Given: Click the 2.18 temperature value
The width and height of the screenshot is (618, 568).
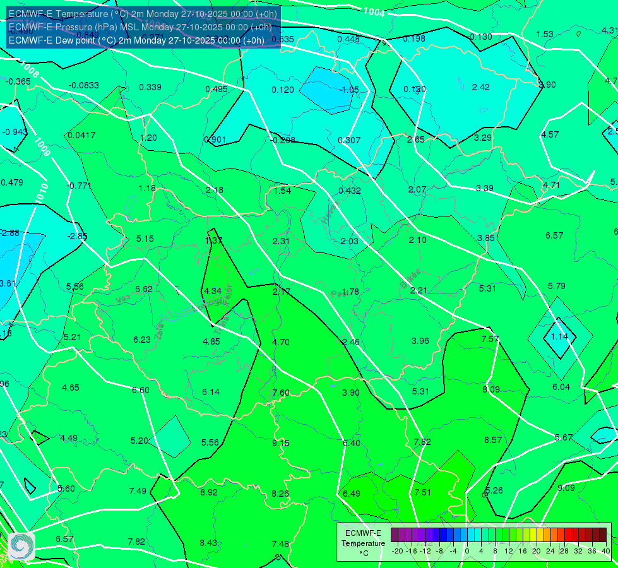Looking at the screenshot, I should click(x=215, y=191).
